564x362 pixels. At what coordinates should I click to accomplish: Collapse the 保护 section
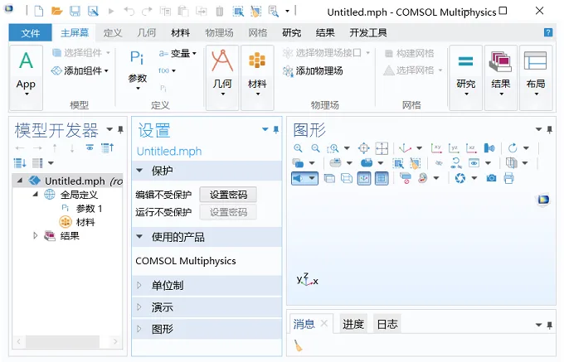(x=139, y=171)
